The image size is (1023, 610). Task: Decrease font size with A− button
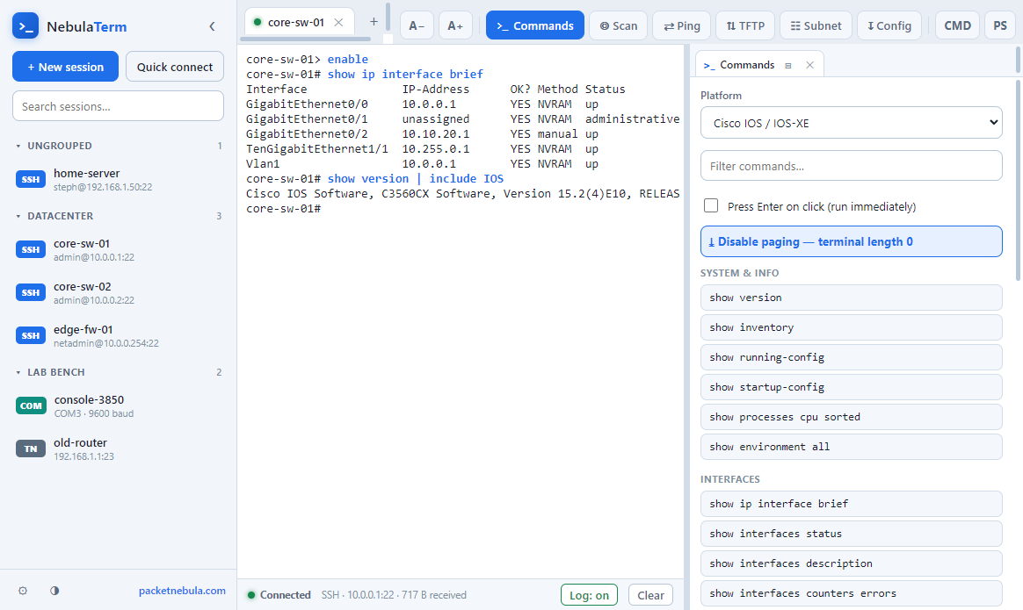(417, 25)
